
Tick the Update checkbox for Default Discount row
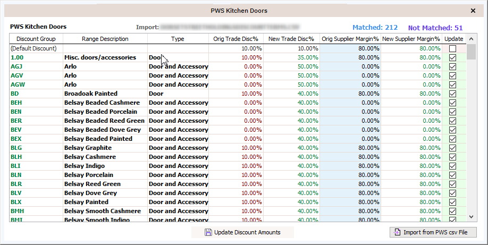point(452,48)
